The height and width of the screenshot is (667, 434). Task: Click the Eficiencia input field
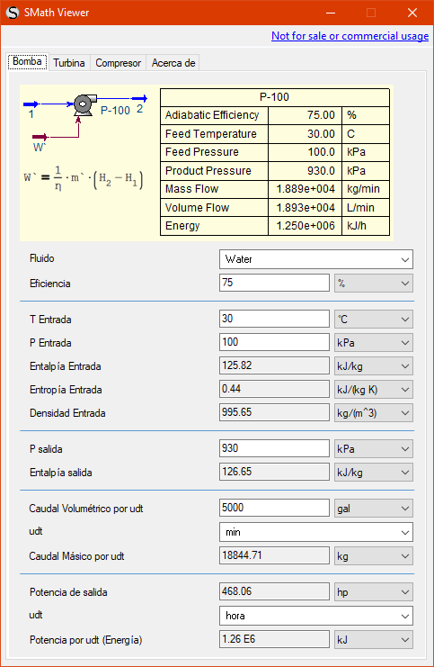274,283
